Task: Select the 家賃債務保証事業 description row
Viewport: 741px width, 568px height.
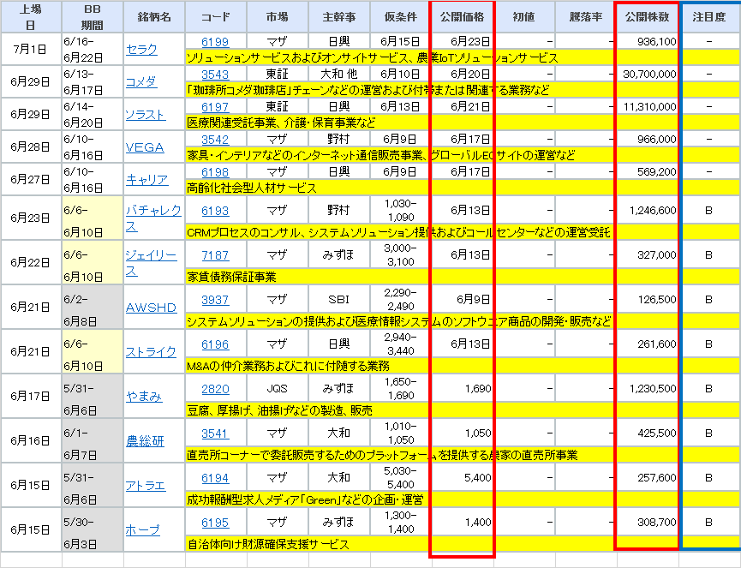Action: tap(463, 277)
